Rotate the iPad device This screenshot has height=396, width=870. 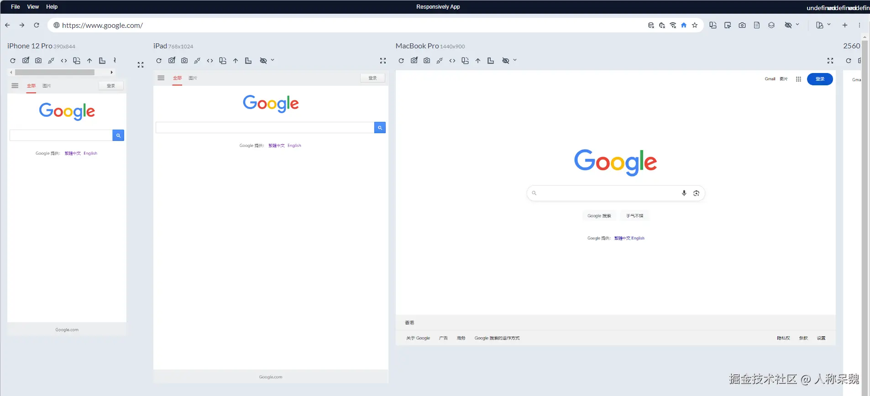pos(223,61)
